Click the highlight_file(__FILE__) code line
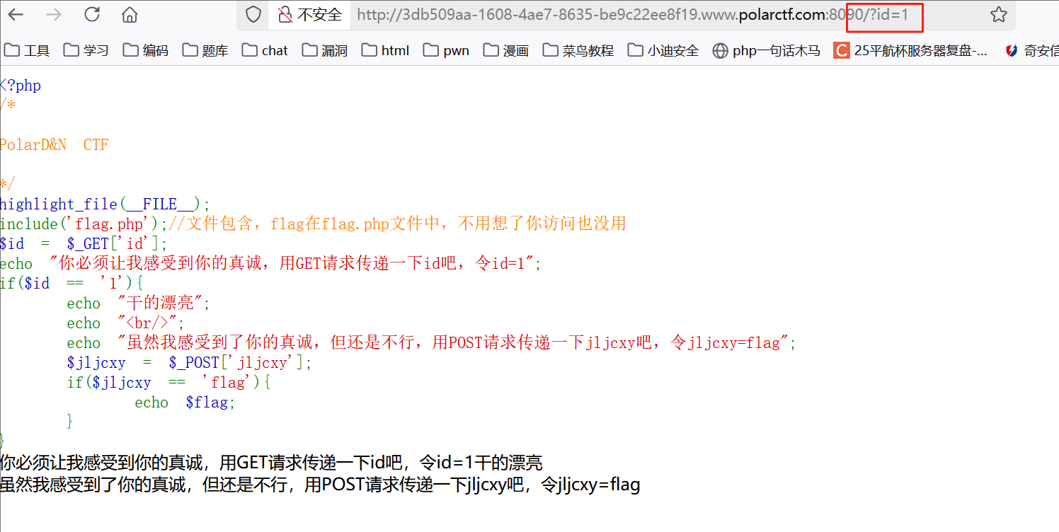 105,204
